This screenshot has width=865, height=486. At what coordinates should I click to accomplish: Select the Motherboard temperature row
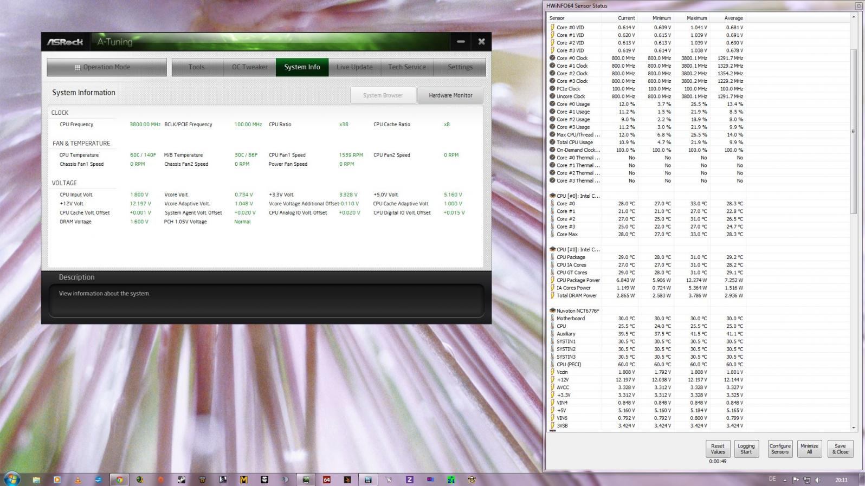tap(647, 319)
